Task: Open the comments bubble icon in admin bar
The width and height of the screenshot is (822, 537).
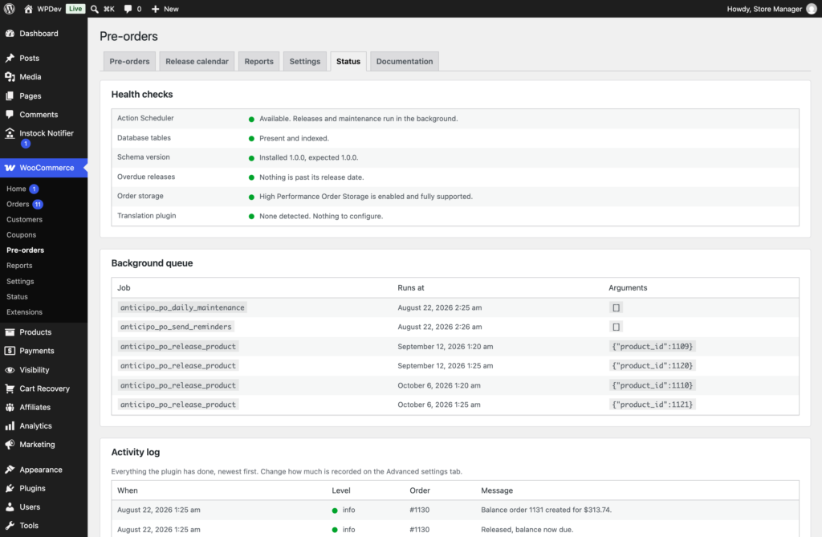Action: click(x=128, y=9)
